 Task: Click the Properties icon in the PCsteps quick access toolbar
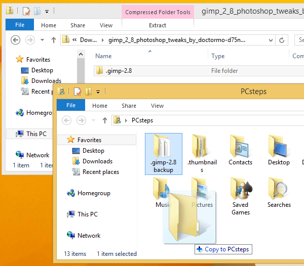pos(78,92)
